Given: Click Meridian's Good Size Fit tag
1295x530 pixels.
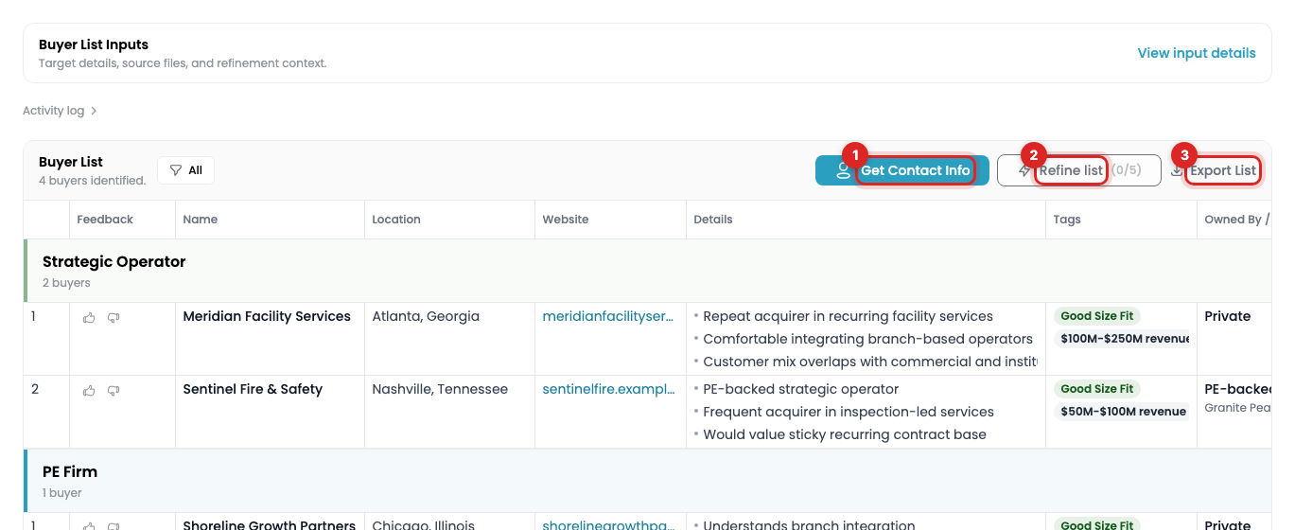Looking at the screenshot, I should [1097, 316].
